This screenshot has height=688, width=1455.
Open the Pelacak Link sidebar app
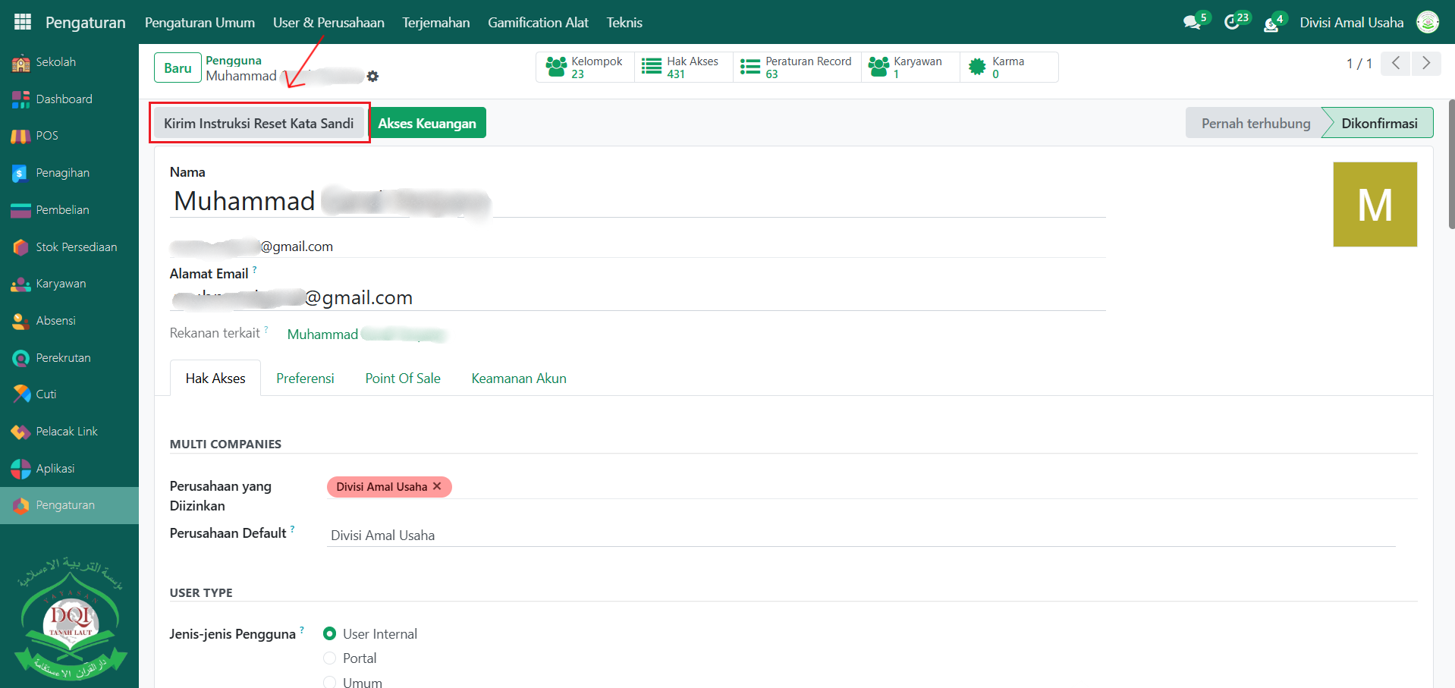click(x=67, y=432)
